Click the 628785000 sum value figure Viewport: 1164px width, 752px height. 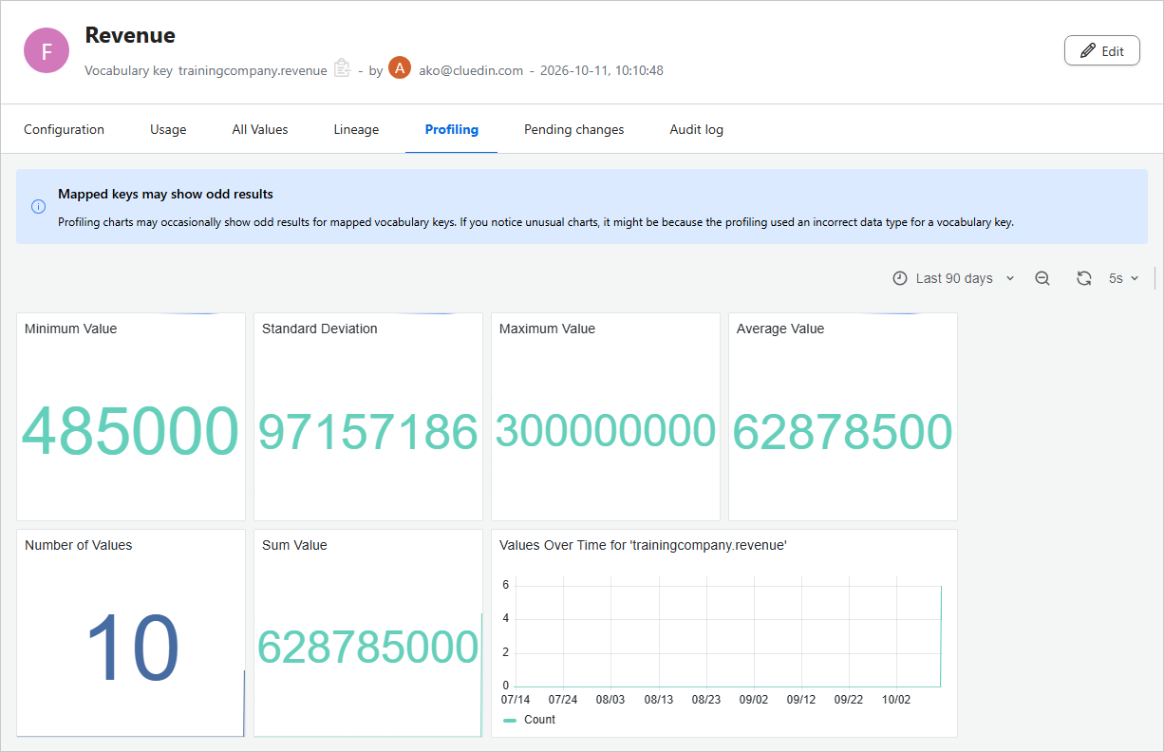click(x=368, y=648)
